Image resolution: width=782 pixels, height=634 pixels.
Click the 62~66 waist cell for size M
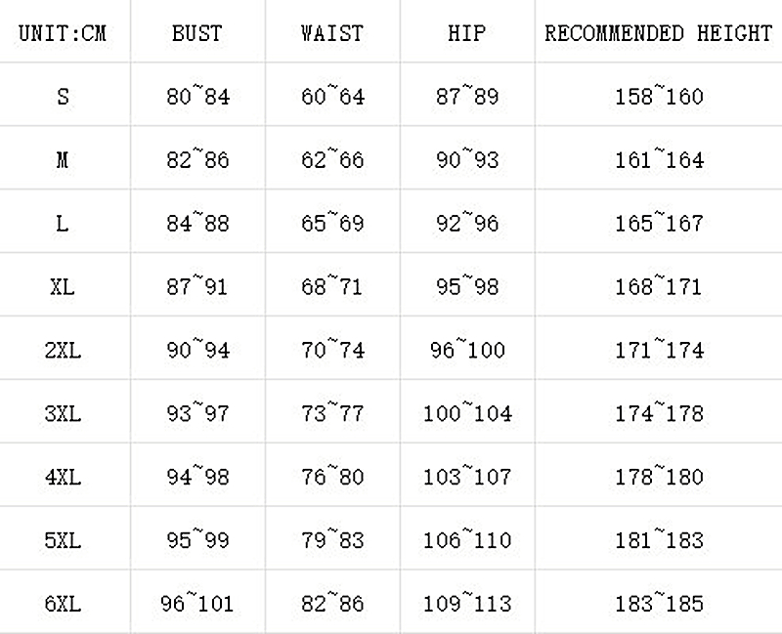(x=332, y=160)
